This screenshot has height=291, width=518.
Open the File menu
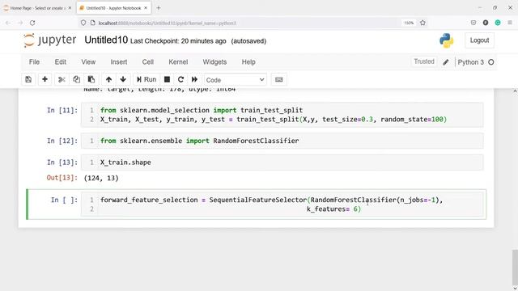34,62
